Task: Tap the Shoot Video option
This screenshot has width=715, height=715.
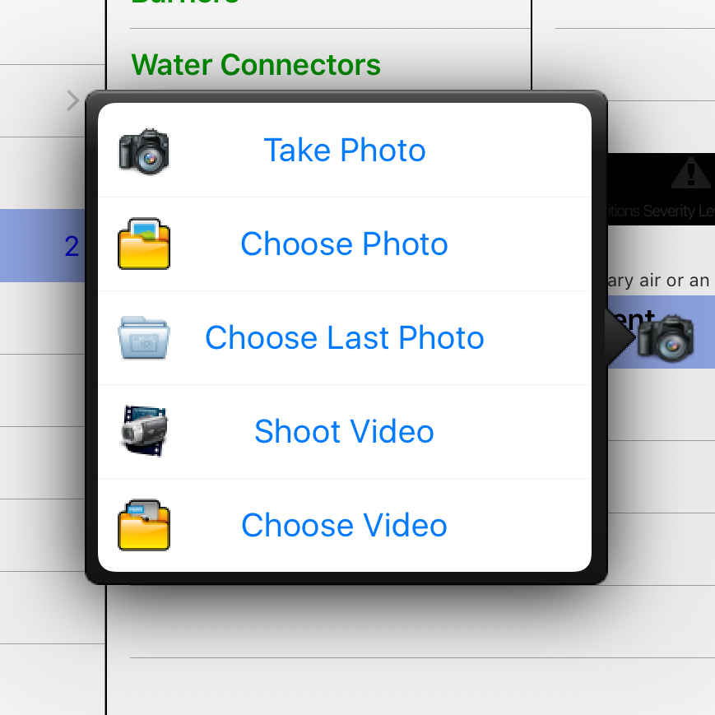Action: [x=345, y=431]
